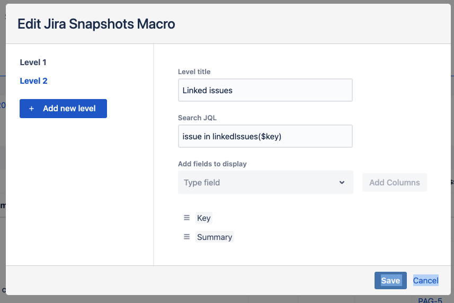Select the Summary field chip
Viewport: 454px width, 303px height.
pos(215,237)
